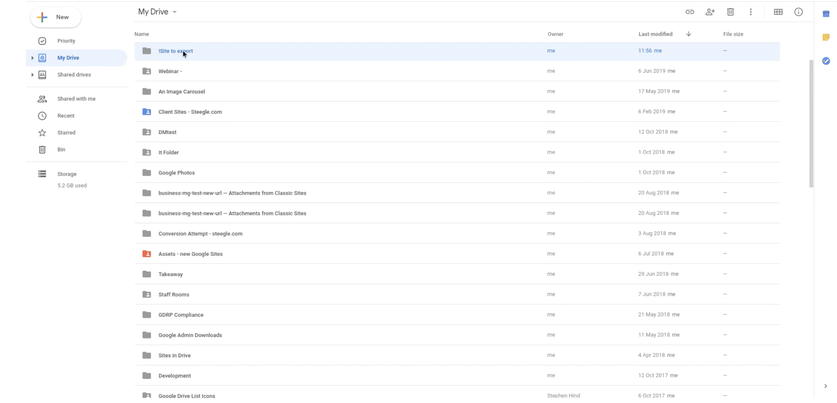Open the Starred section
This screenshot has width=837, height=403.
tap(66, 132)
